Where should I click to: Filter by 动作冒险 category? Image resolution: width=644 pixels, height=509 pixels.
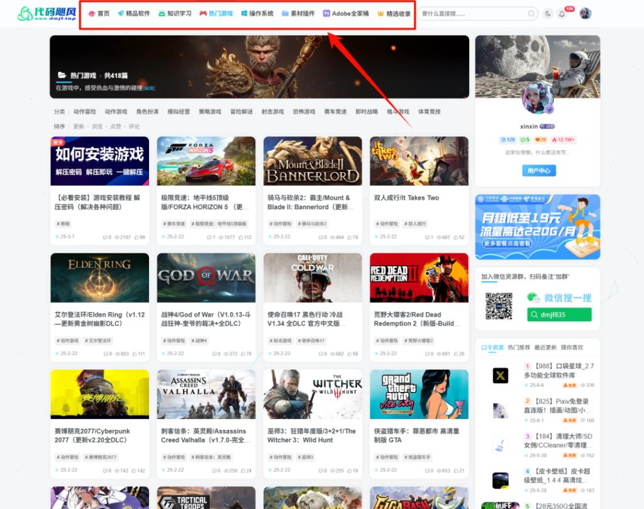(x=85, y=112)
